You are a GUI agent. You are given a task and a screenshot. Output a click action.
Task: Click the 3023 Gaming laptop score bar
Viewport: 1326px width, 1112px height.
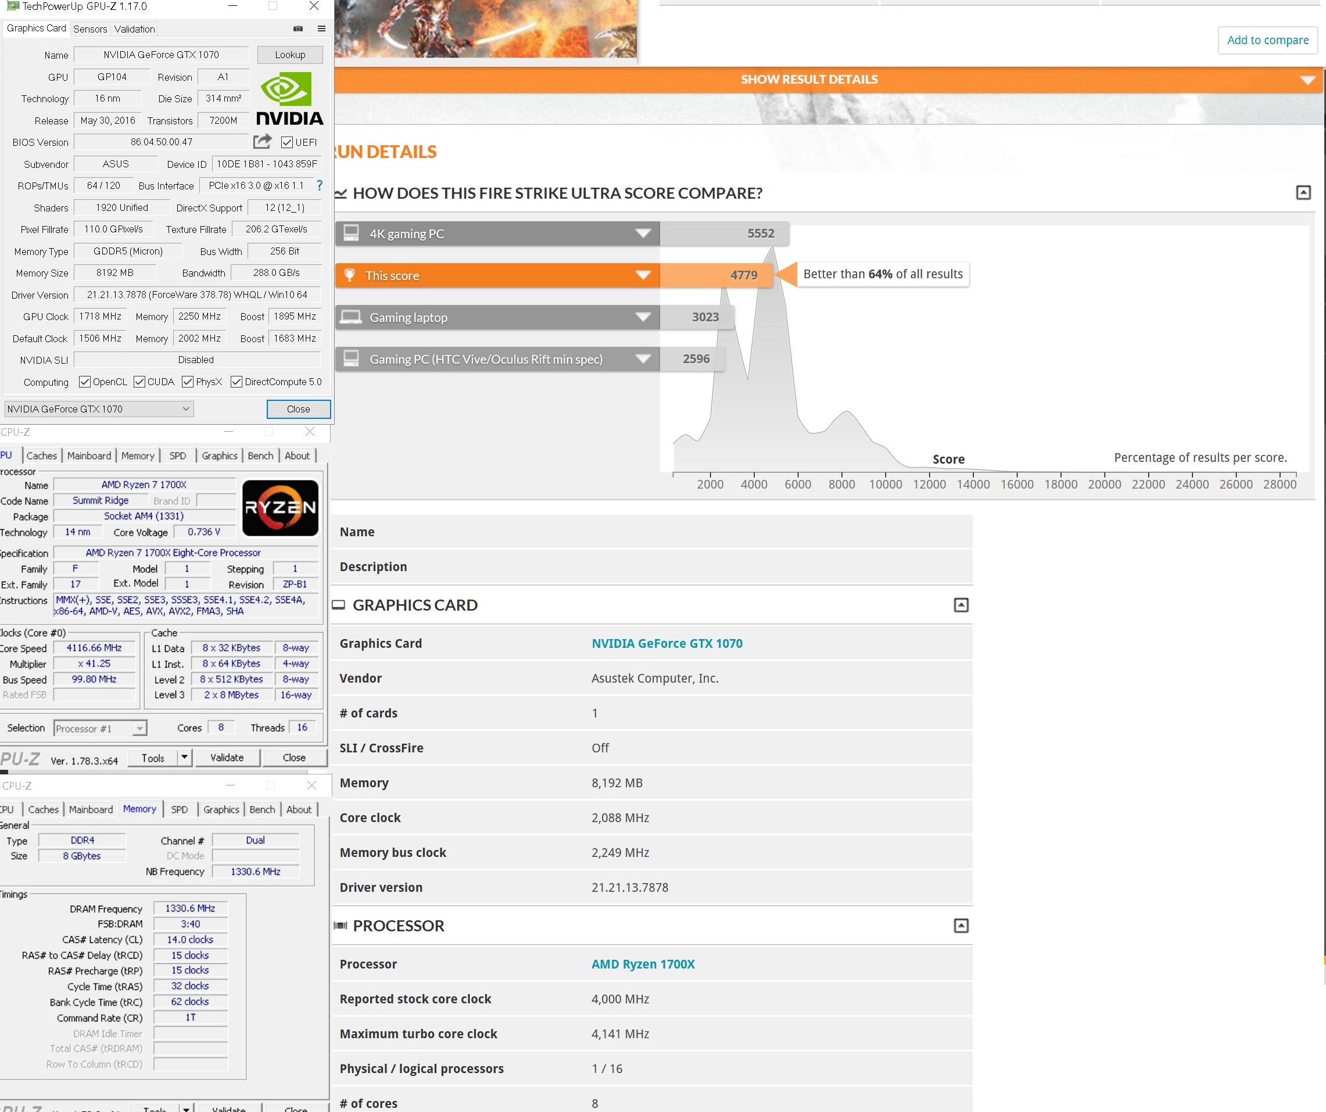(697, 317)
